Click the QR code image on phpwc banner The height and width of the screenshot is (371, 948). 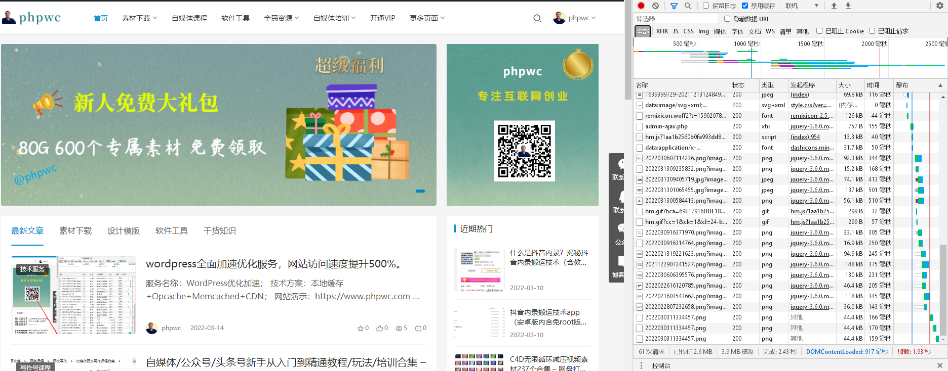(x=524, y=151)
